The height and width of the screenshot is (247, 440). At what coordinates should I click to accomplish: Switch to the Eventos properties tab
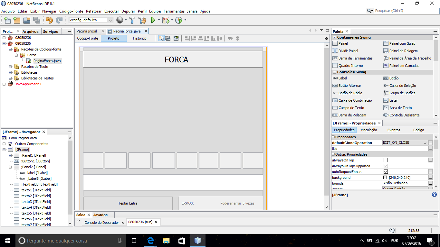coord(394,130)
